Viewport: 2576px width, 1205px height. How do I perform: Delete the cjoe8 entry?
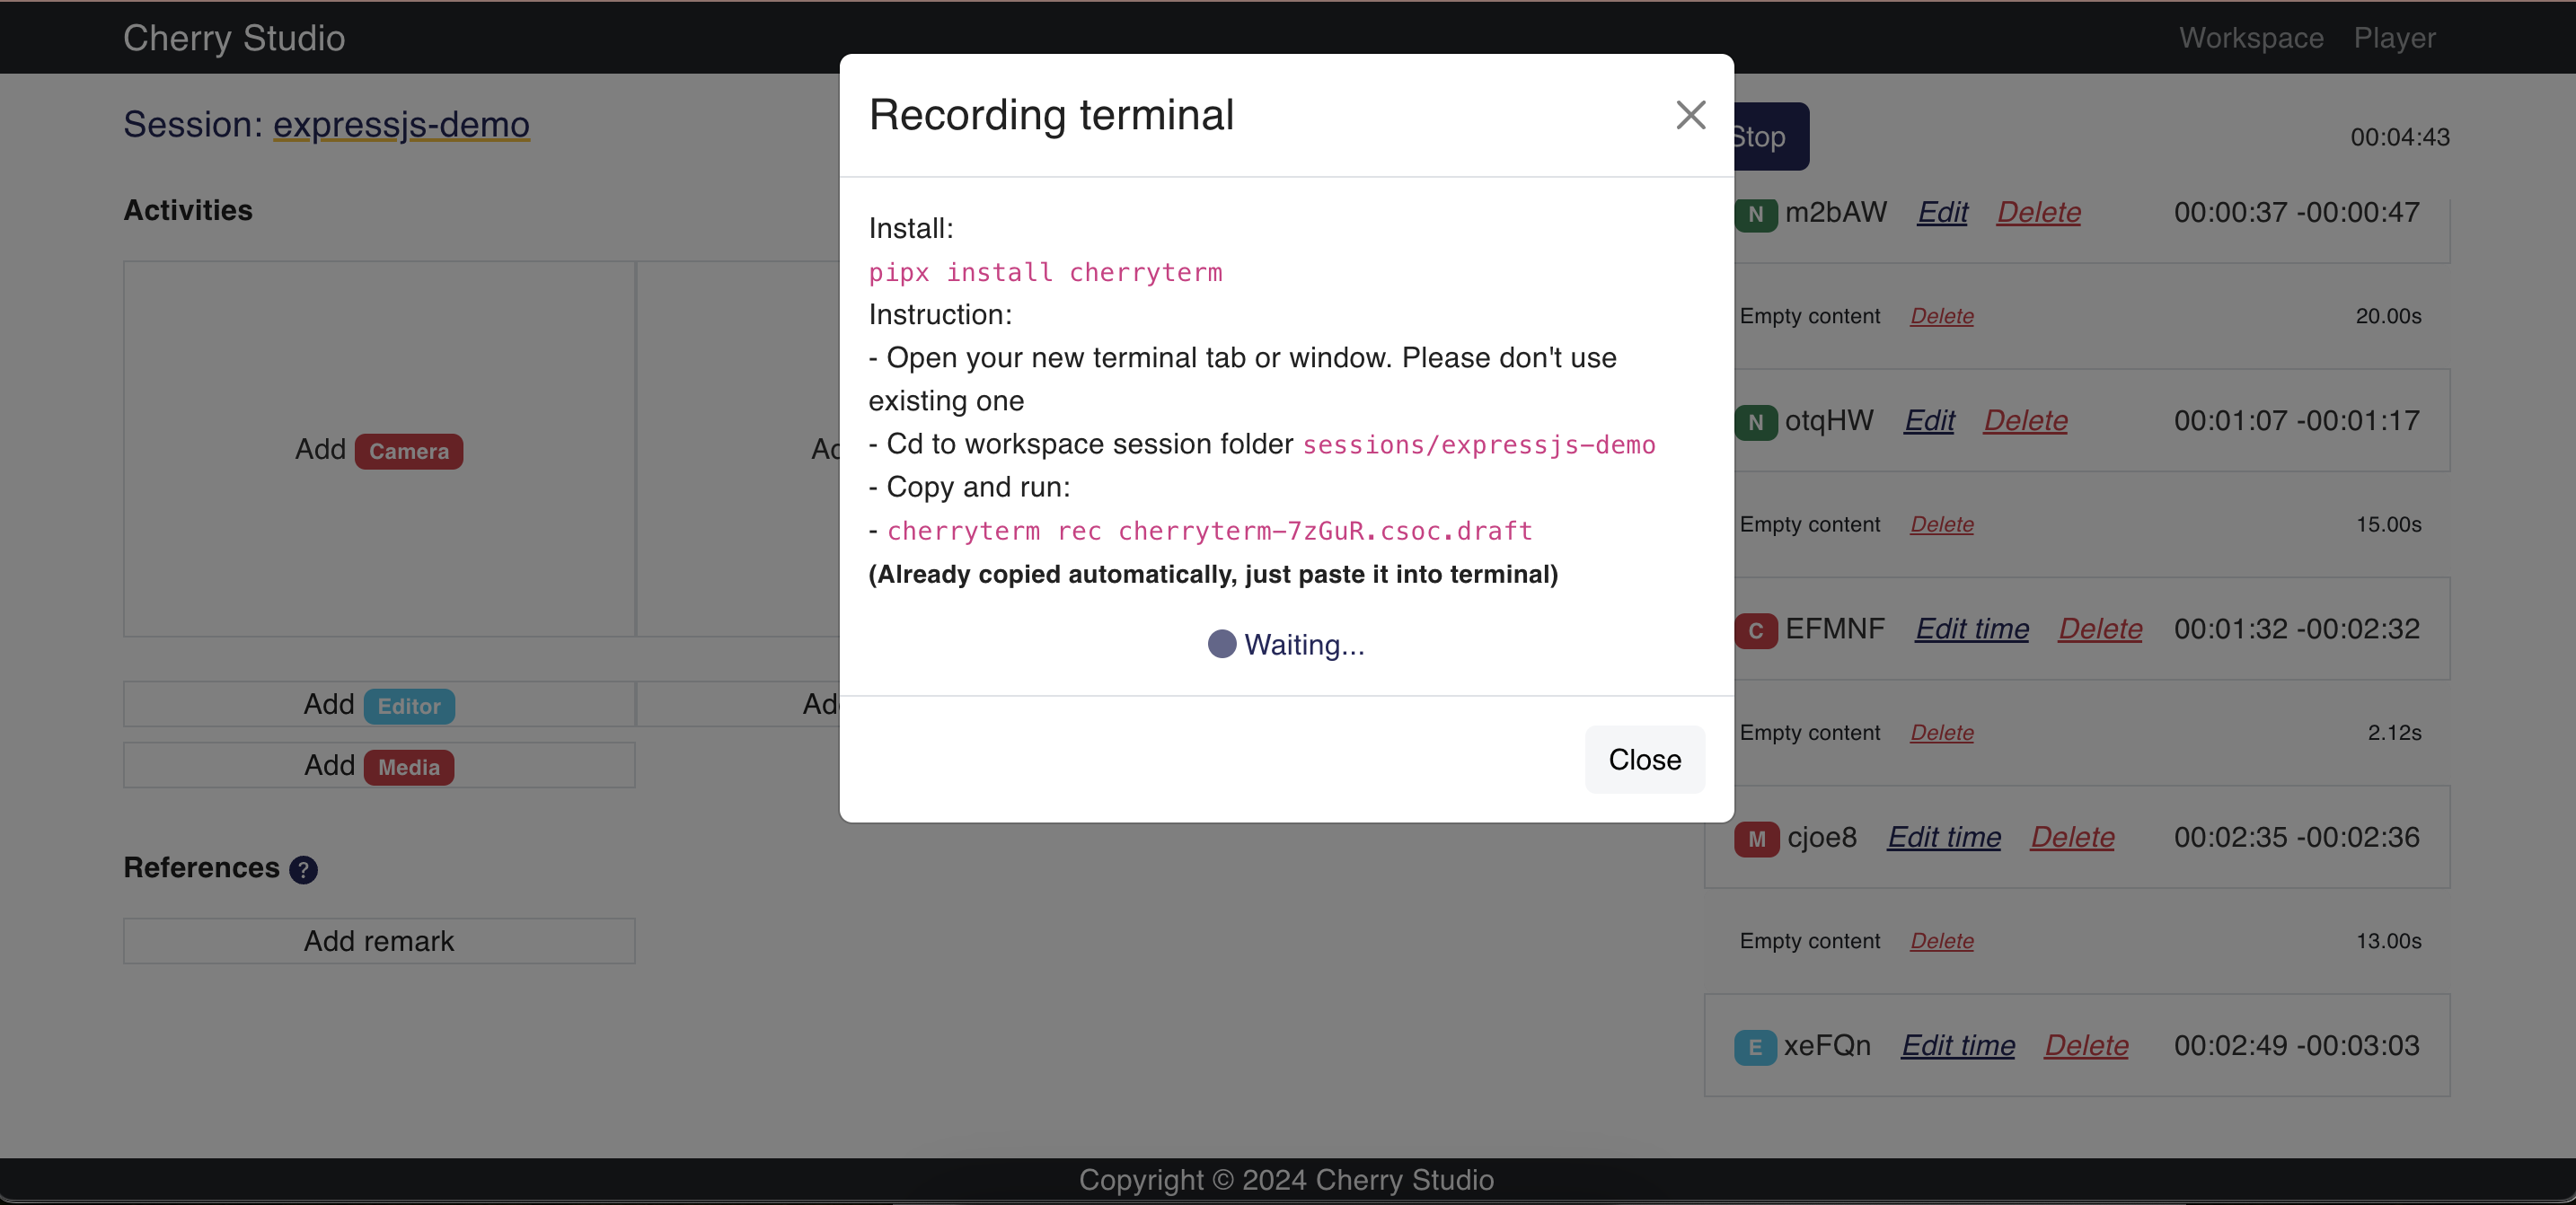[x=2072, y=837]
